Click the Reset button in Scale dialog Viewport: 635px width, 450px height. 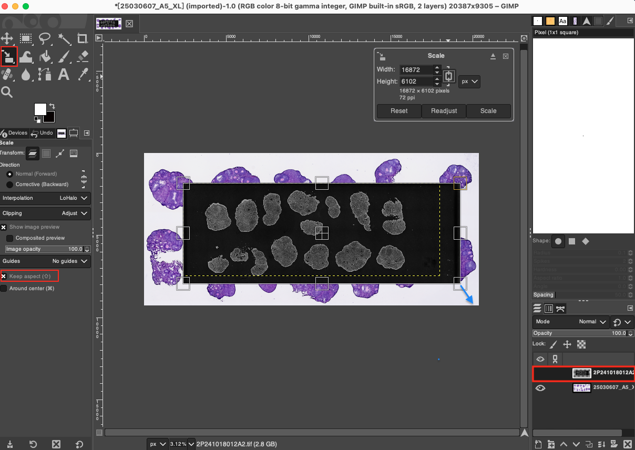coord(399,111)
